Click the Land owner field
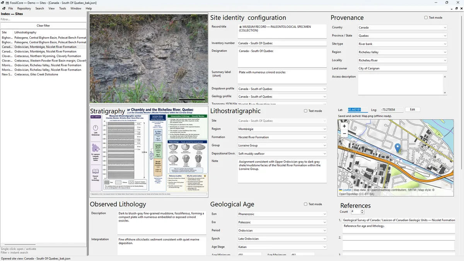464x261 pixels. click(x=403, y=68)
